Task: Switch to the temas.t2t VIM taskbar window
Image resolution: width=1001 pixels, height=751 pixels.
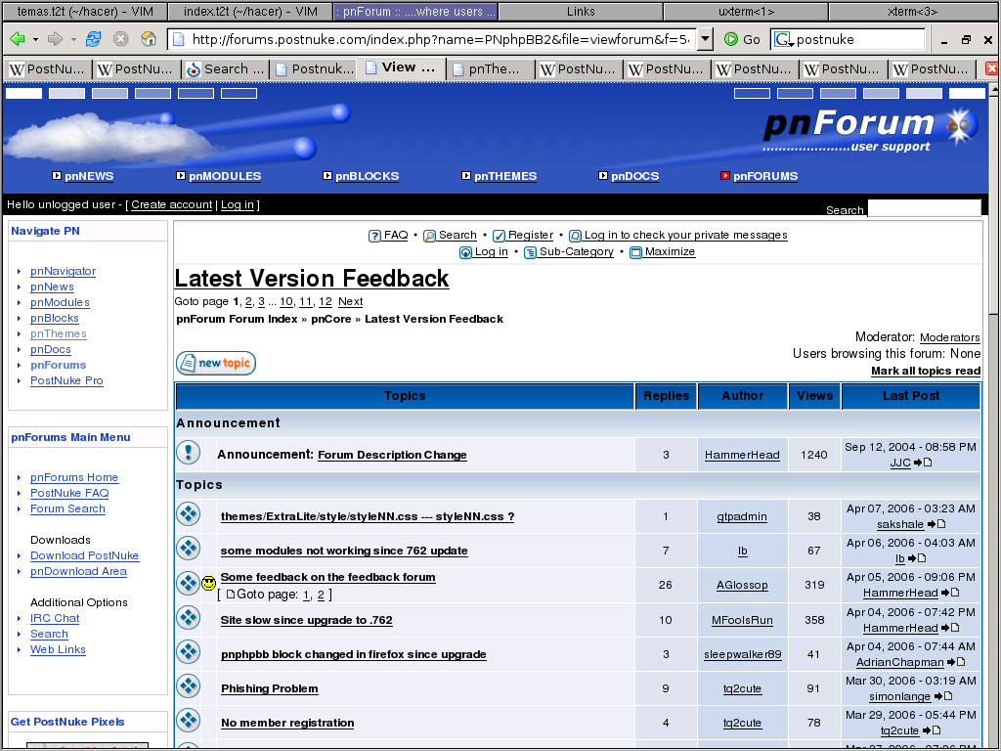Action: 85,12
